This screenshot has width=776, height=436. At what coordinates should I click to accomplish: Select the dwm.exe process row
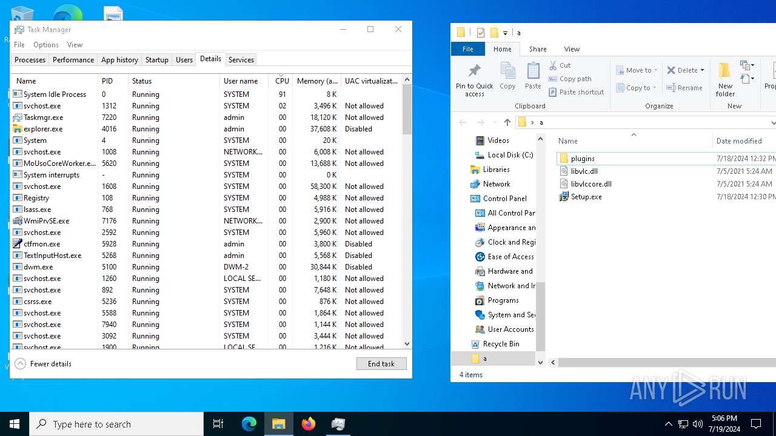(206, 267)
